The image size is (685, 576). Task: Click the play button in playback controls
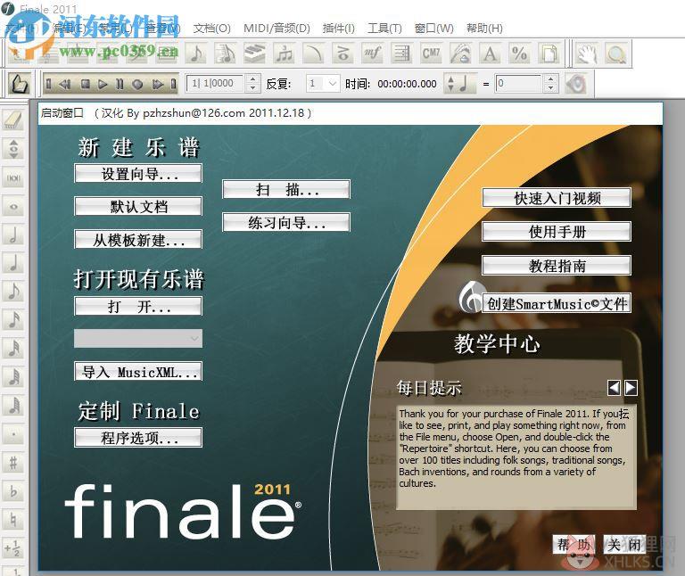tap(103, 84)
